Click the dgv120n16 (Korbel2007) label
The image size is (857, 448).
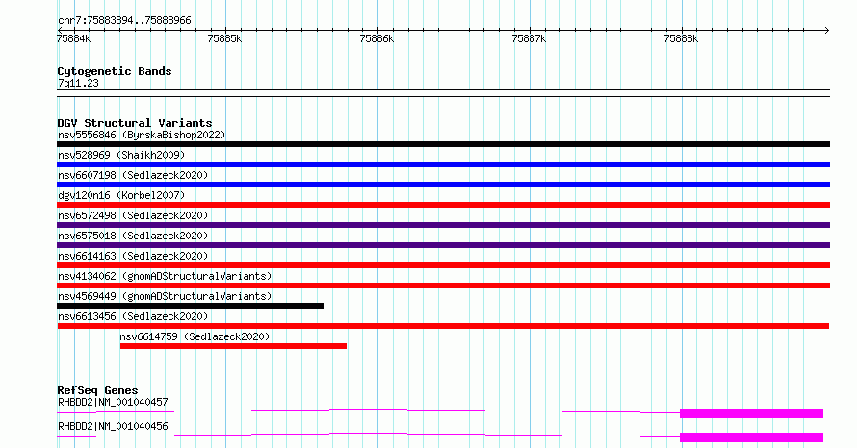tap(121, 195)
